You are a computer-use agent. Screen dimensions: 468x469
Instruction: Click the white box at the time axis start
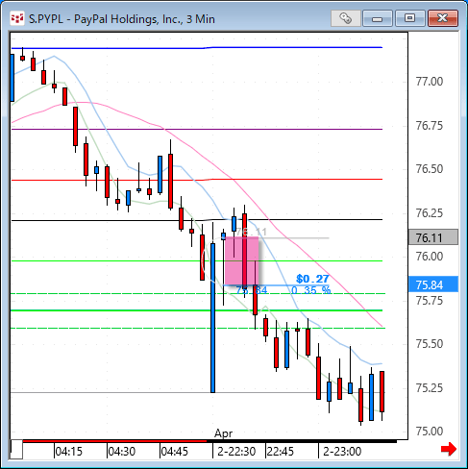pyautogui.click(x=16, y=450)
